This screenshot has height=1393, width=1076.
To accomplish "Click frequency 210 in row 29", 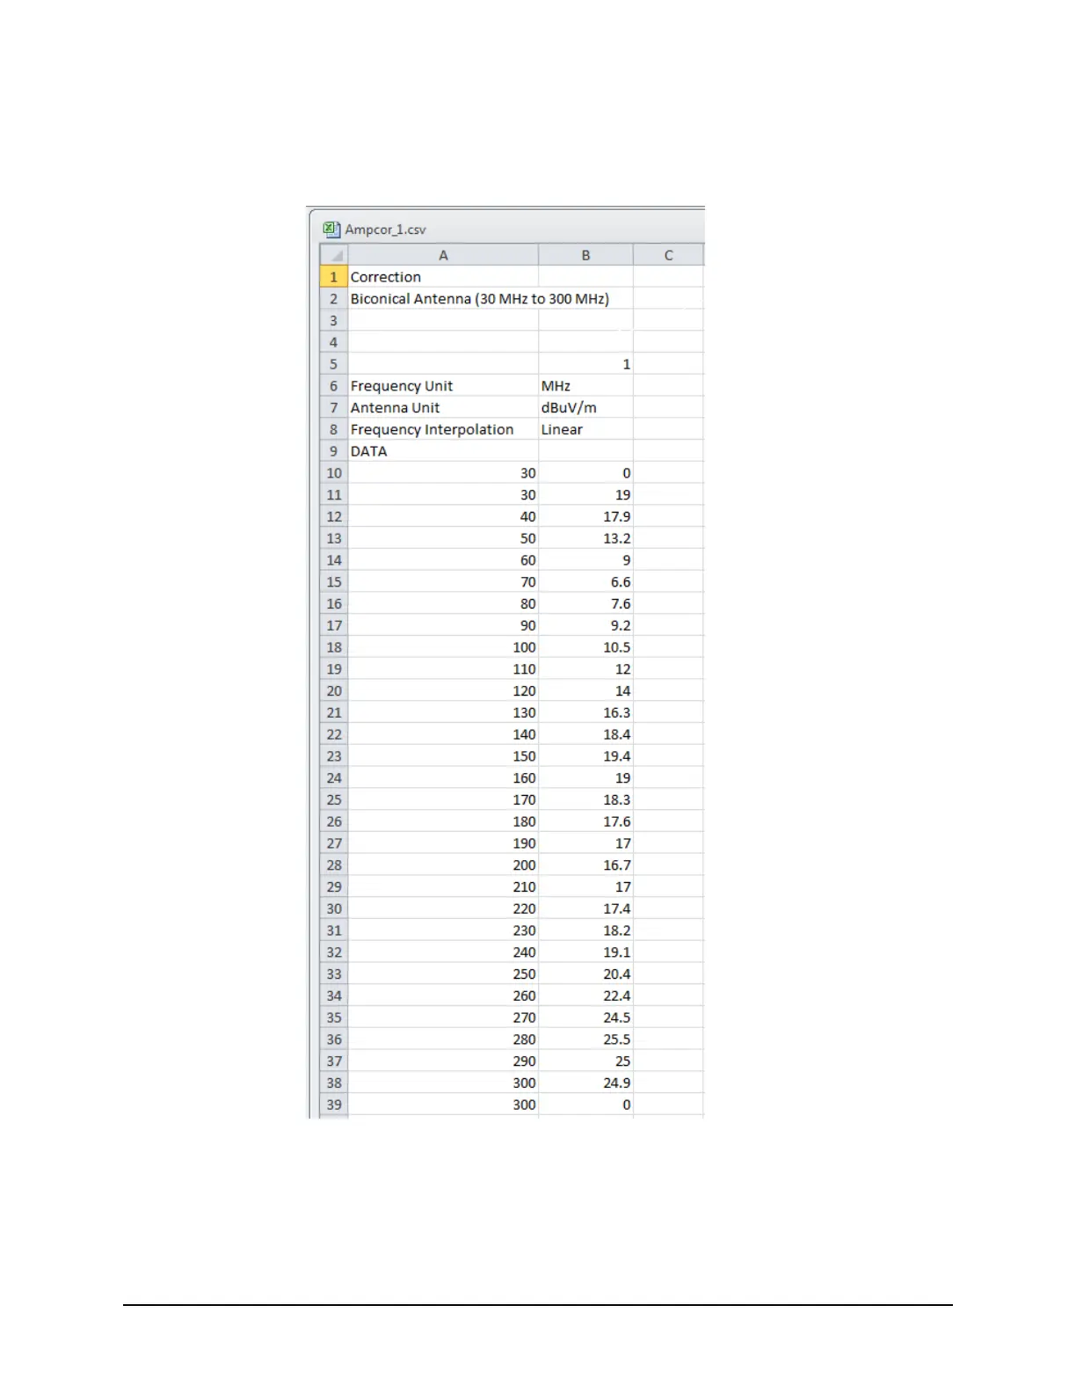I will [443, 886].
